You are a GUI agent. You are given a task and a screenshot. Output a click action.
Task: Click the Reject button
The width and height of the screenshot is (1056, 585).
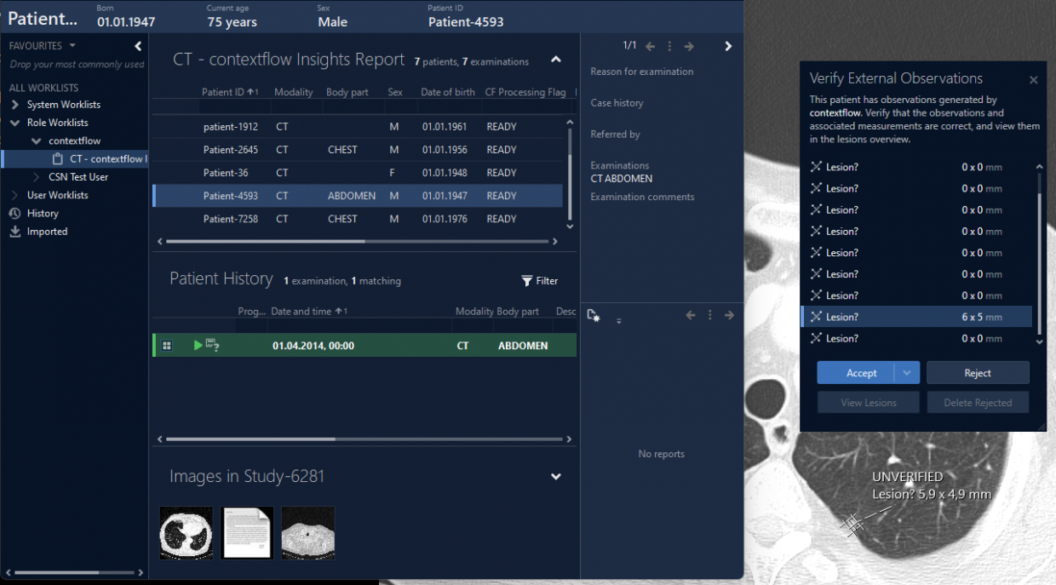pyautogui.click(x=978, y=373)
